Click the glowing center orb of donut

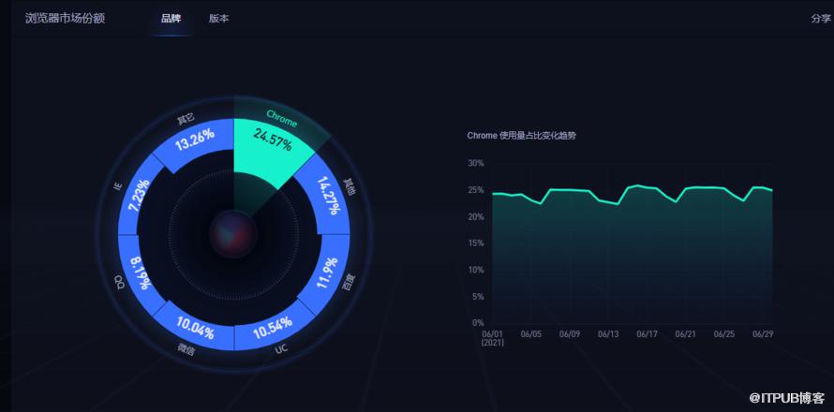click(233, 234)
